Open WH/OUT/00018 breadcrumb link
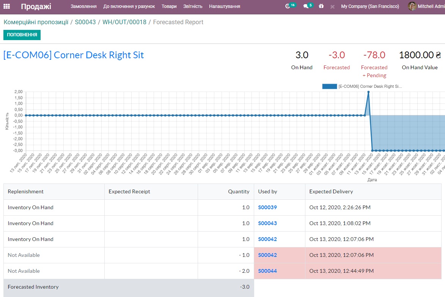This screenshot has height=297, width=445. [124, 22]
